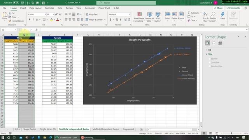249x140 pixels.
Task: Apply Percent Style
Action: (117, 19)
